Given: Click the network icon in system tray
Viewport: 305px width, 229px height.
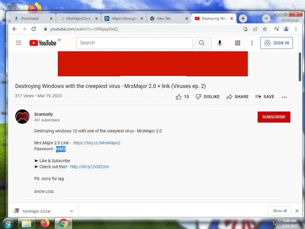Looking at the screenshot, I should 275,223.
